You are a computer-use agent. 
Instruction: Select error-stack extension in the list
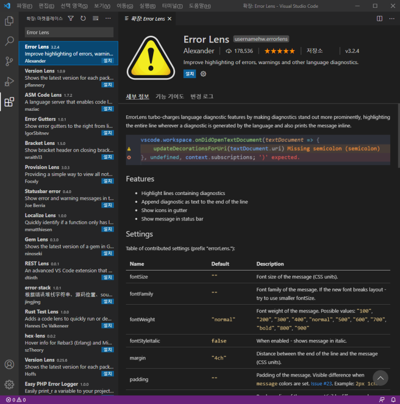(68, 294)
